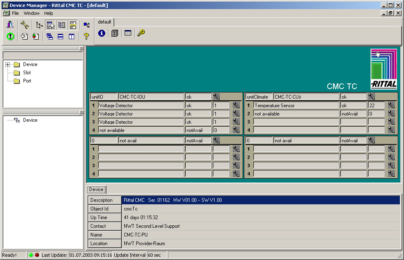Viewport: 404px width, 260px height.
Task: Click the pencil for Voltage Detector row 3
Action: click(236, 122)
